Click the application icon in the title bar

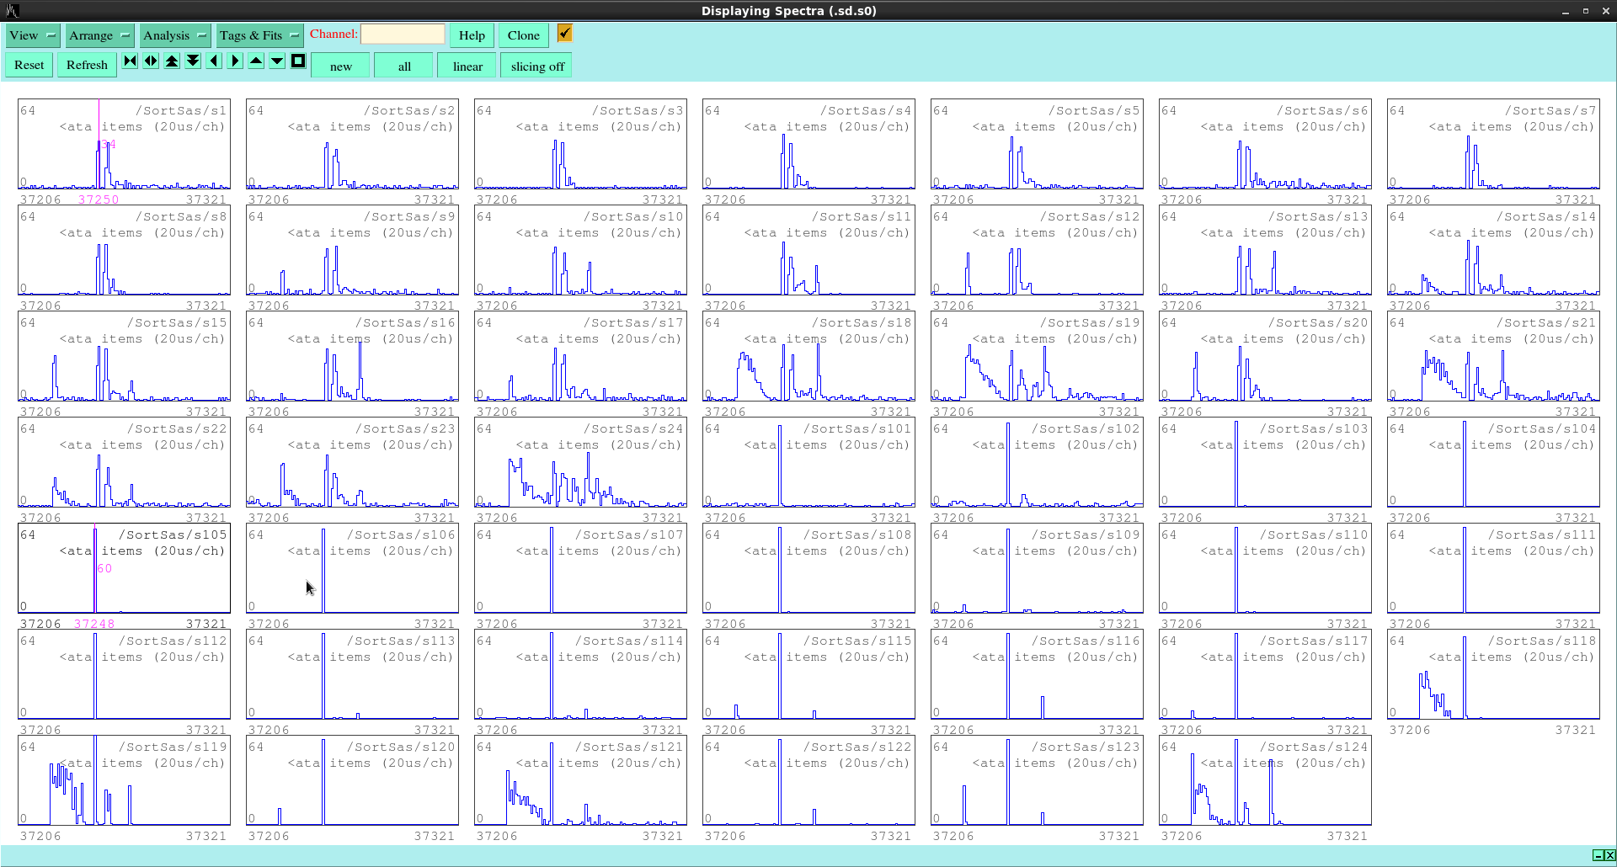[x=12, y=11]
